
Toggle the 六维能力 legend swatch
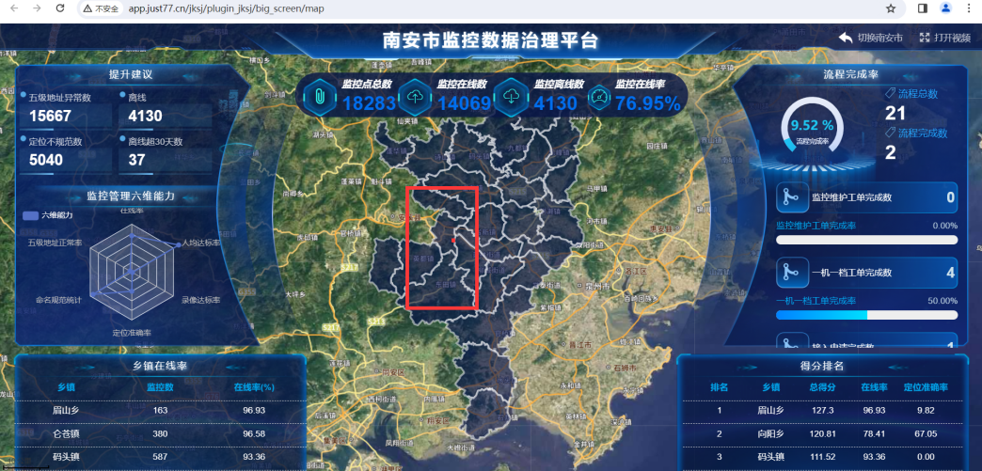pyautogui.click(x=30, y=215)
